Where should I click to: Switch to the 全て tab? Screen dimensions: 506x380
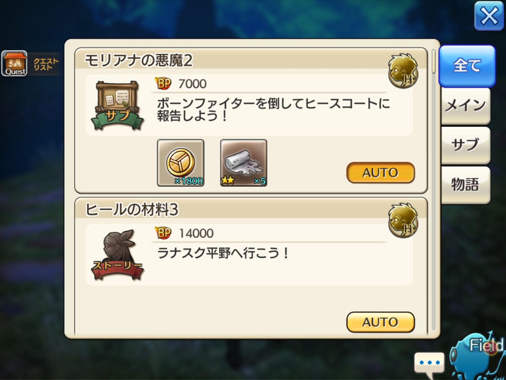(467, 66)
